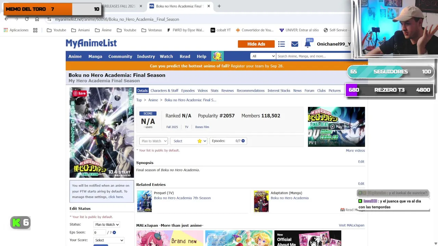The image size is (438, 246).
Task: Open the star score Select dropdown
Action: pos(189,141)
